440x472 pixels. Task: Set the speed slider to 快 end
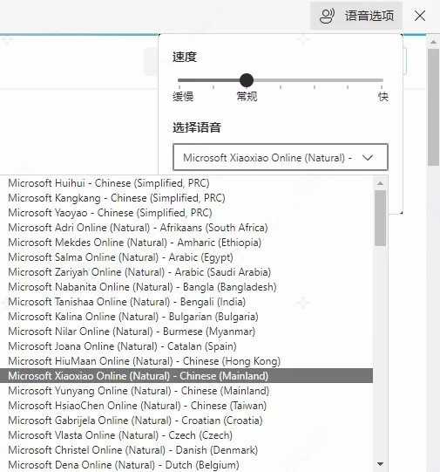[382, 80]
